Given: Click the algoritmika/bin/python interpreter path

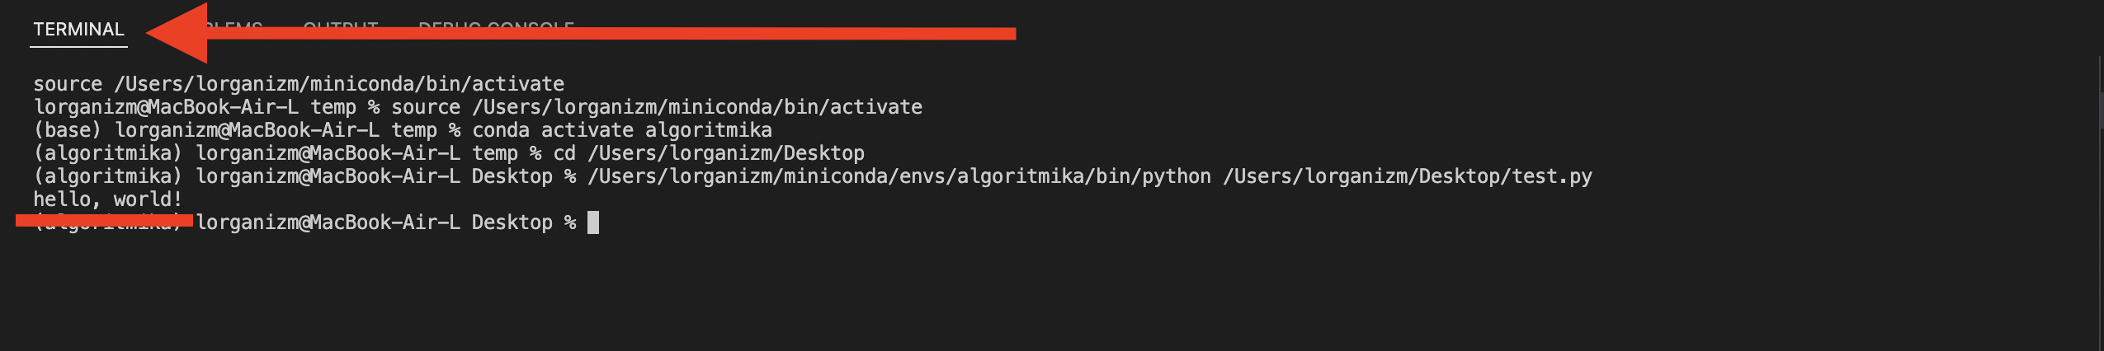Looking at the screenshot, I should point(899,176).
